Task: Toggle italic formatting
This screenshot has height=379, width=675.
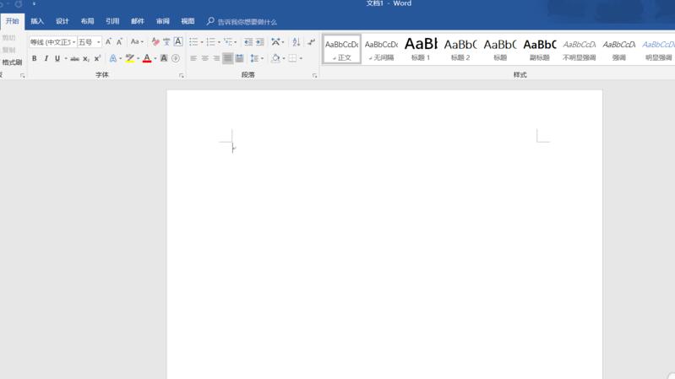Action: point(46,58)
